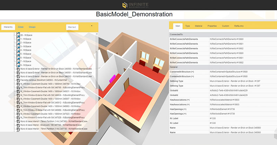The image size is (277, 145).
Task: Open the Groups tab
Action: click(32, 27)
